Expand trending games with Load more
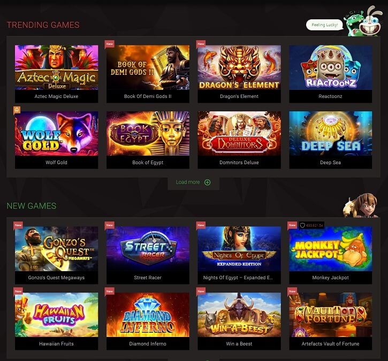Image resolution: width=388 pixels, height=361 pixels. 193,182
